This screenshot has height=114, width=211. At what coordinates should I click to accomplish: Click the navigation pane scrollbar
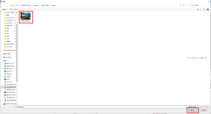(x=17, y=52)
